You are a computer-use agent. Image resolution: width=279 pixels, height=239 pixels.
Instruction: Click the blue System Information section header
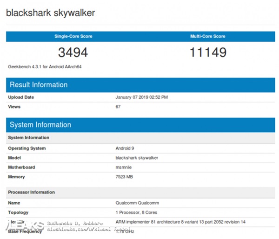click(x=140, y=125)
